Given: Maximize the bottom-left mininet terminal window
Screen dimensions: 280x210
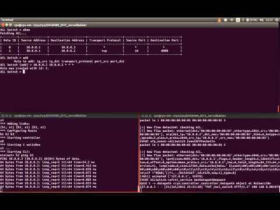Looking at the screenshot, I should click(x=10, y=116).
